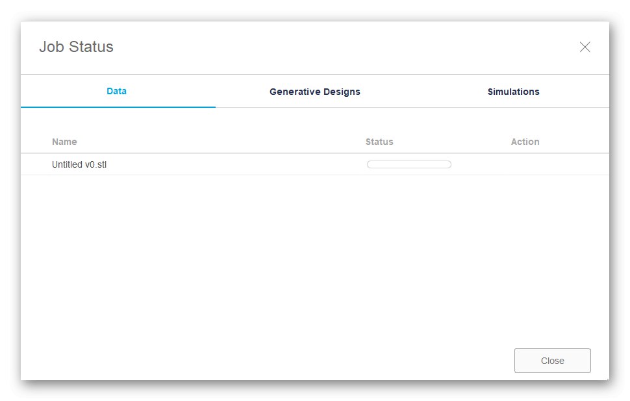The image size is (630, 401).
Task: Click the Action column header
Action: pos(525,142)
